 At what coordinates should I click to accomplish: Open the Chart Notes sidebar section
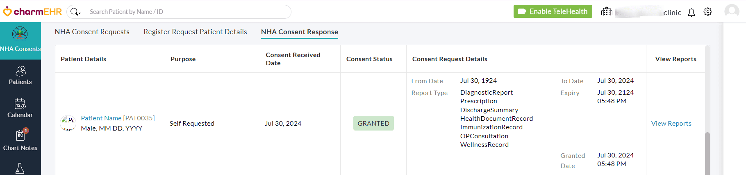[20, 140]
